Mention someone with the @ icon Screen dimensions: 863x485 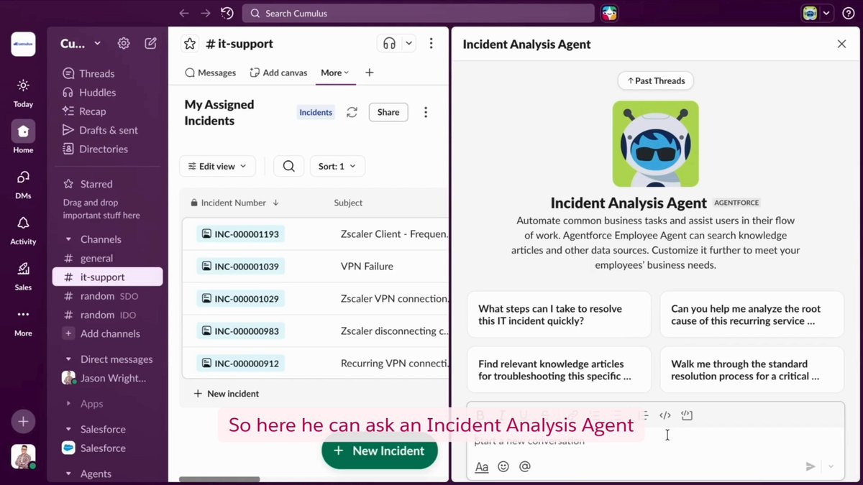525,466
